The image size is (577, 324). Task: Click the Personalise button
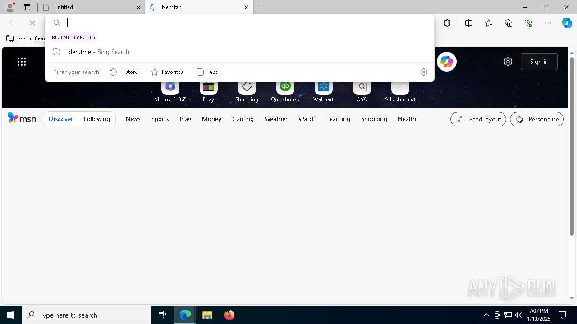click(x=537, y=119)
